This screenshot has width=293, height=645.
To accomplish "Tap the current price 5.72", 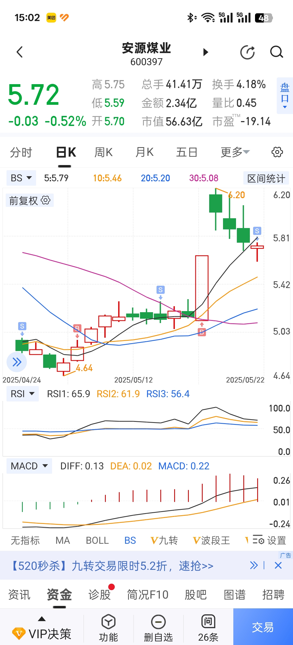I will [34, 95].
